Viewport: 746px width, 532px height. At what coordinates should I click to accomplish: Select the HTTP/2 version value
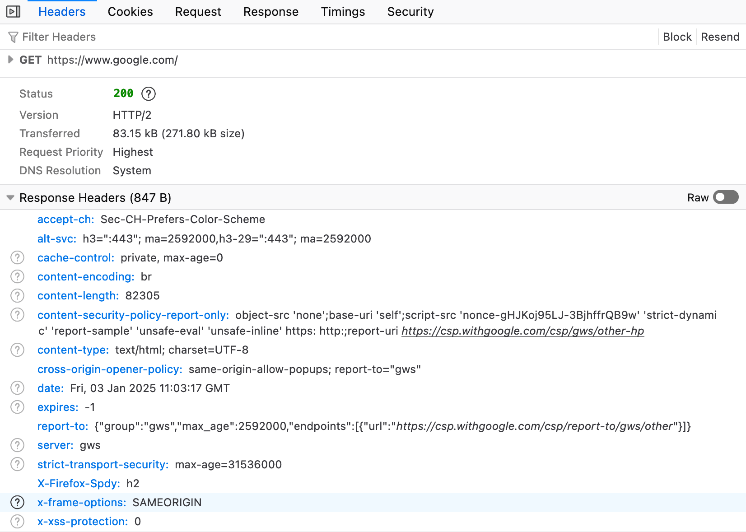(x=132, y=115)
